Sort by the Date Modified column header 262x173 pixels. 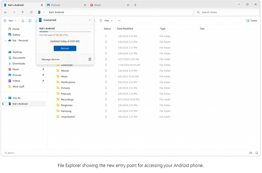[x=125, y=29]
